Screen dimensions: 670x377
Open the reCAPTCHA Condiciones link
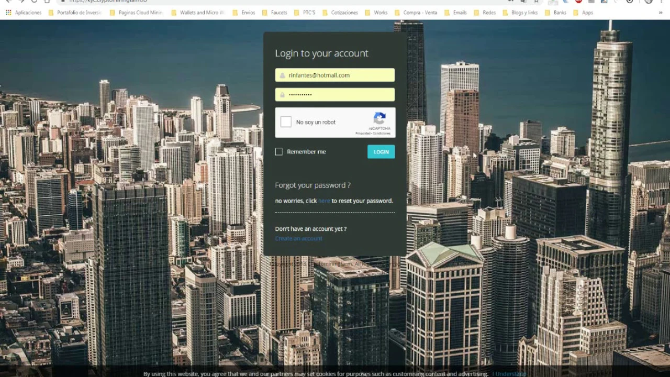tap(382, 134)
